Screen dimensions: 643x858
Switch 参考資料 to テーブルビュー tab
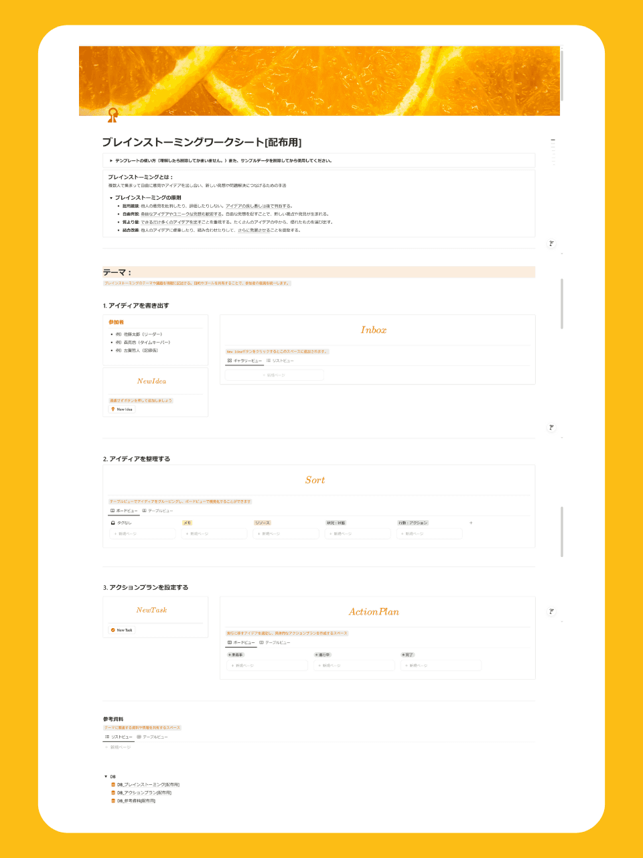tap(152, 737)
